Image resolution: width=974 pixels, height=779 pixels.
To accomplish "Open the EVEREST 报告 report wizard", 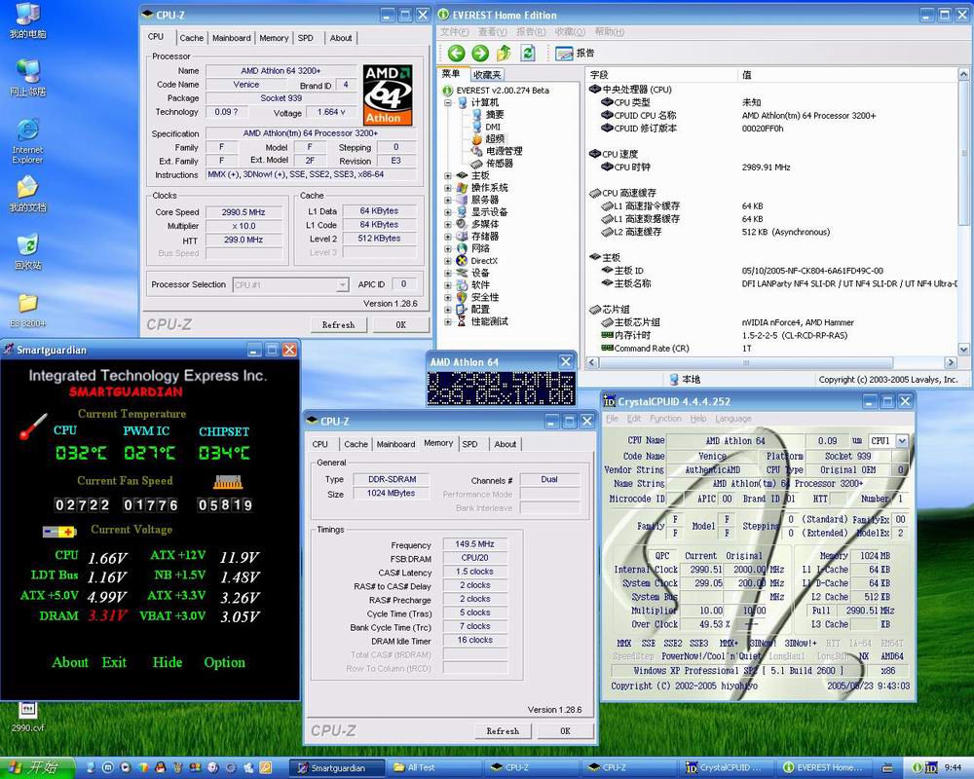I will pos(575,54).
